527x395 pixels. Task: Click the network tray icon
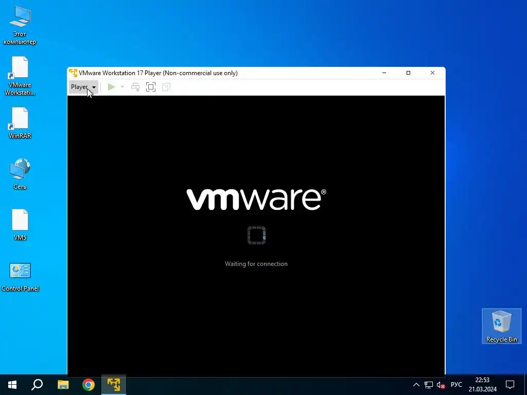pyautogui.click(x=429, y=385)
